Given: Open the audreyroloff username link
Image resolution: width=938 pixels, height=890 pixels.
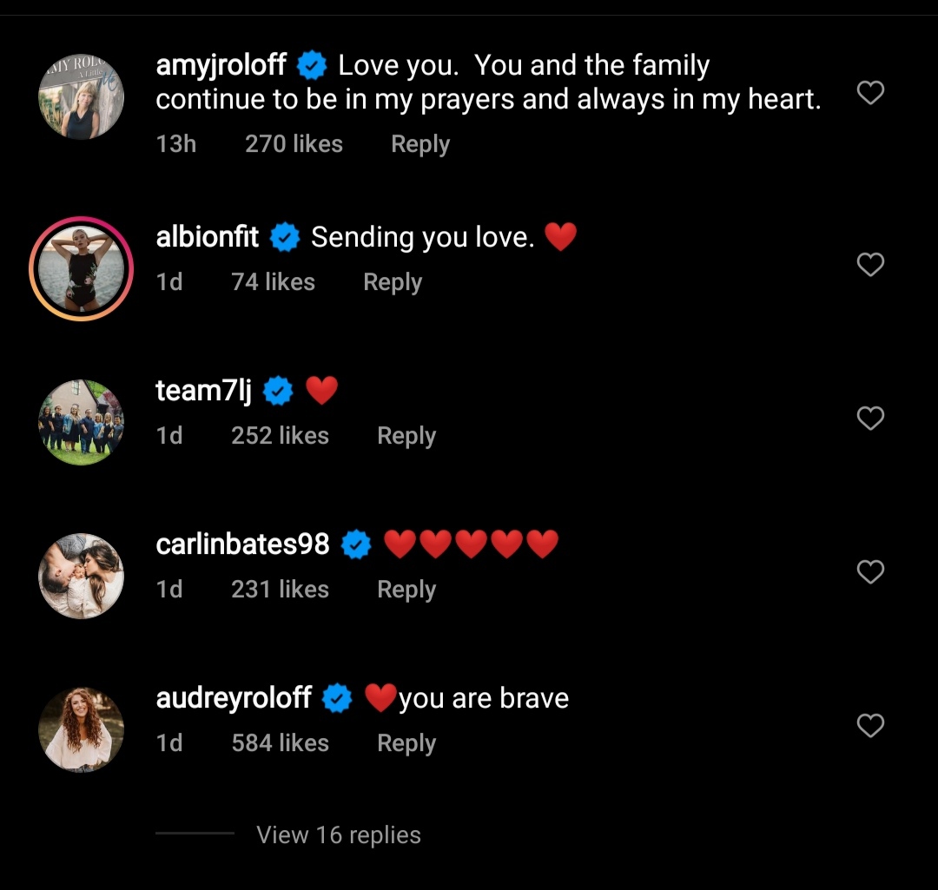Looking at the screenshot, I should tap(234, 698).
